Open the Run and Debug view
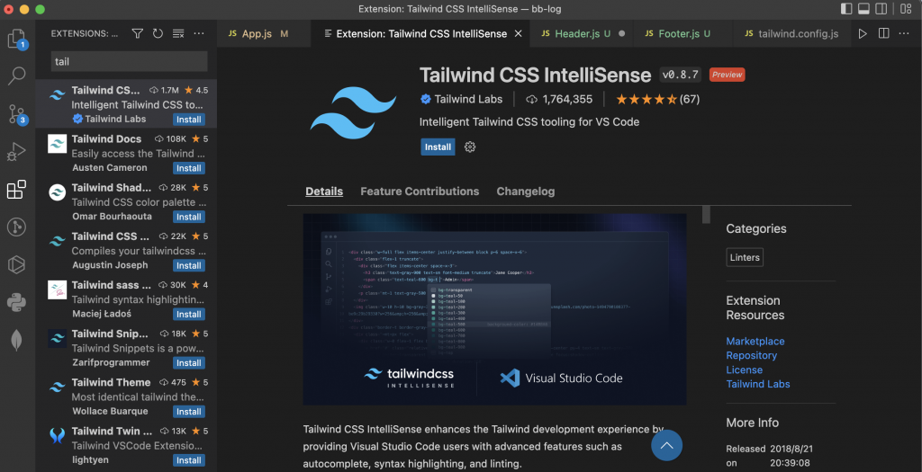 point(16,151)
